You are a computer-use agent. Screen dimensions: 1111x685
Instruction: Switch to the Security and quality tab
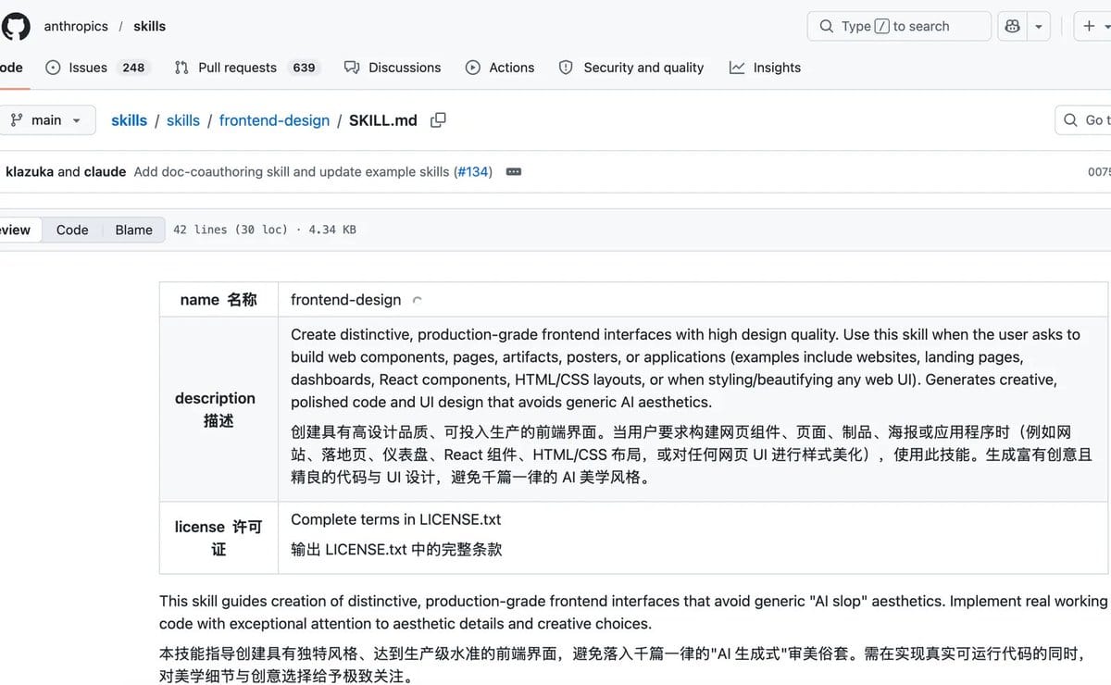click(x=631, y=68)
